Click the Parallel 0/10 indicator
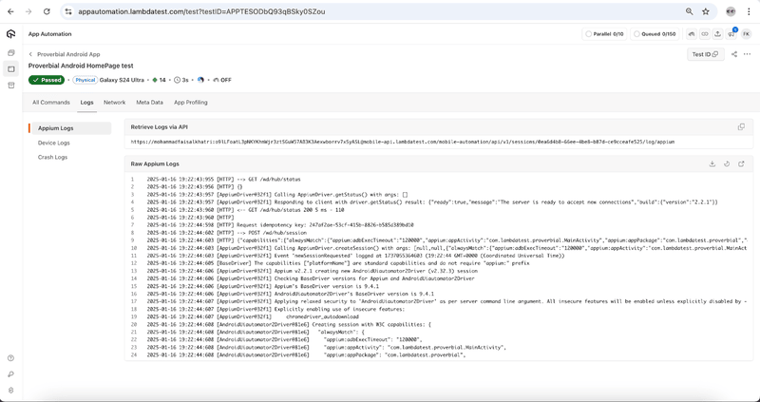Viewport: 760px width, 402px height. (x=604, y=34)
